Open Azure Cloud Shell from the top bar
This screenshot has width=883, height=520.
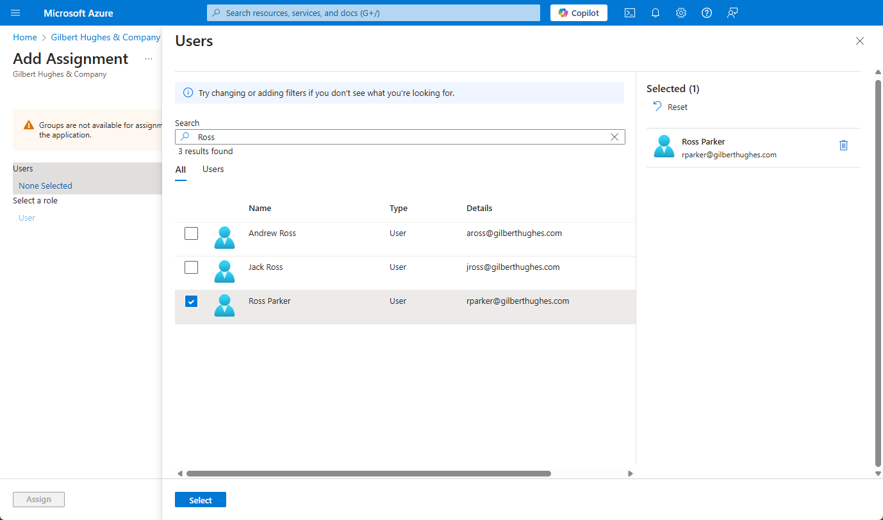pos(629,13)
